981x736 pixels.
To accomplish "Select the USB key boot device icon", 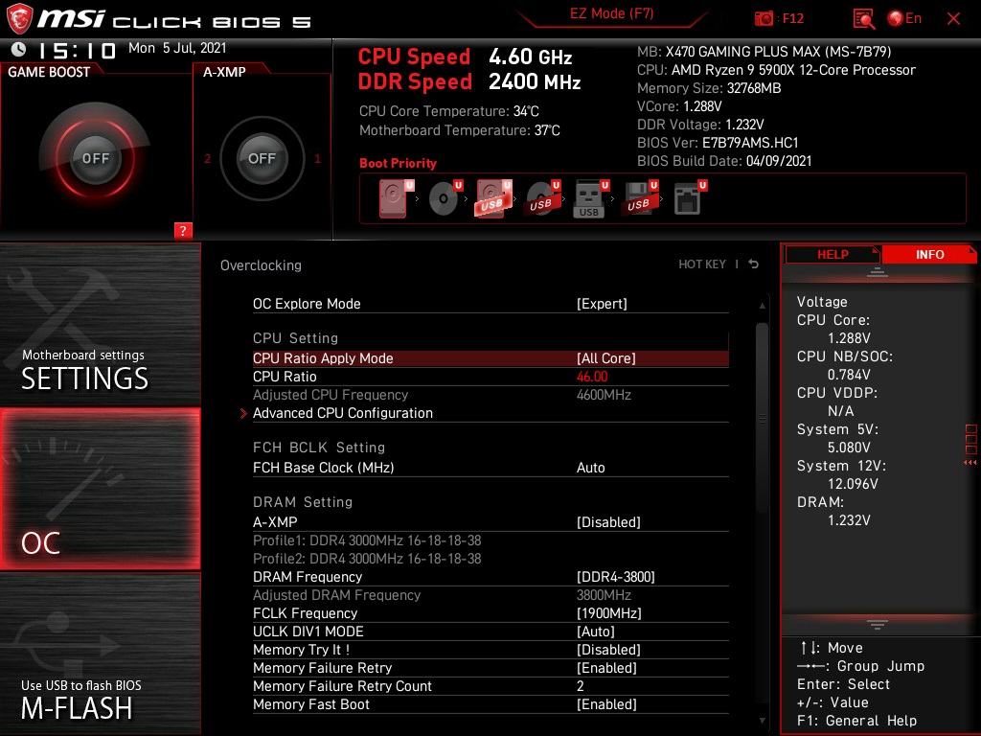I will pos(590,198).
